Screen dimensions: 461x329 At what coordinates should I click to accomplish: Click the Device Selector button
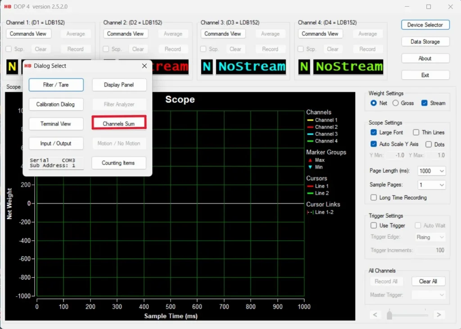pyautogui.click(x=425, y=25)
